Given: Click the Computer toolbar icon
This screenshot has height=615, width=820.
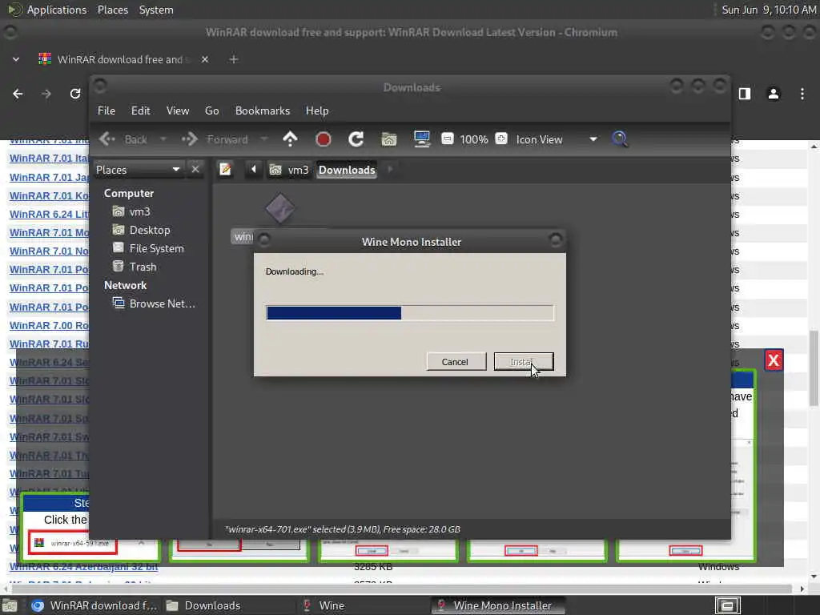Looking at the screenshot, I should coord(421,139).
